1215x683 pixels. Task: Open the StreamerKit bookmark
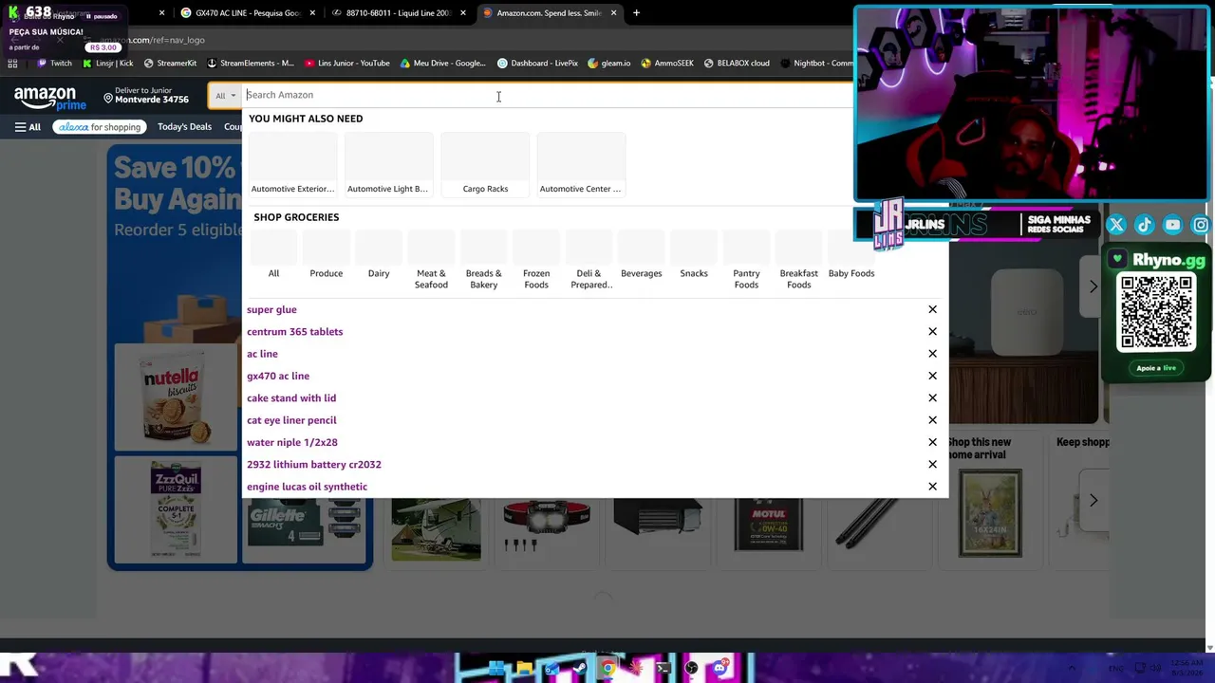click(x=170, y=64)
